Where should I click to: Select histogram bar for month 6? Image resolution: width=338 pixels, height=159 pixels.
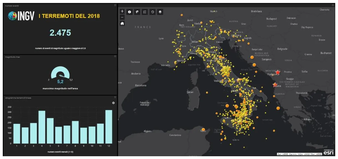pyautogui.click(x=59, y=135)
